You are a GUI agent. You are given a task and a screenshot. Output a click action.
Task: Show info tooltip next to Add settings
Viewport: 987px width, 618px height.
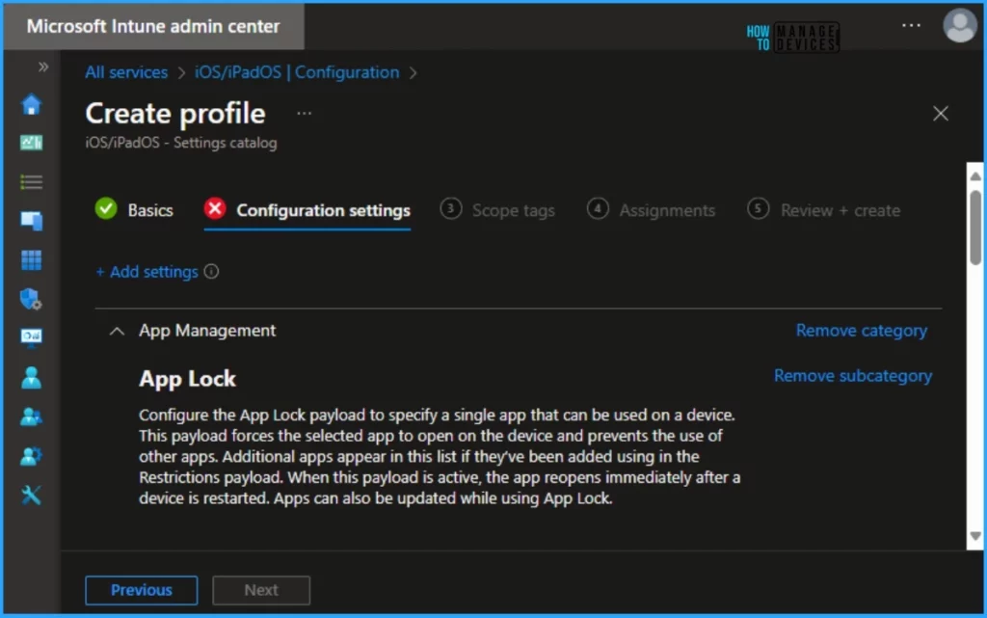(x=211, y=271)
